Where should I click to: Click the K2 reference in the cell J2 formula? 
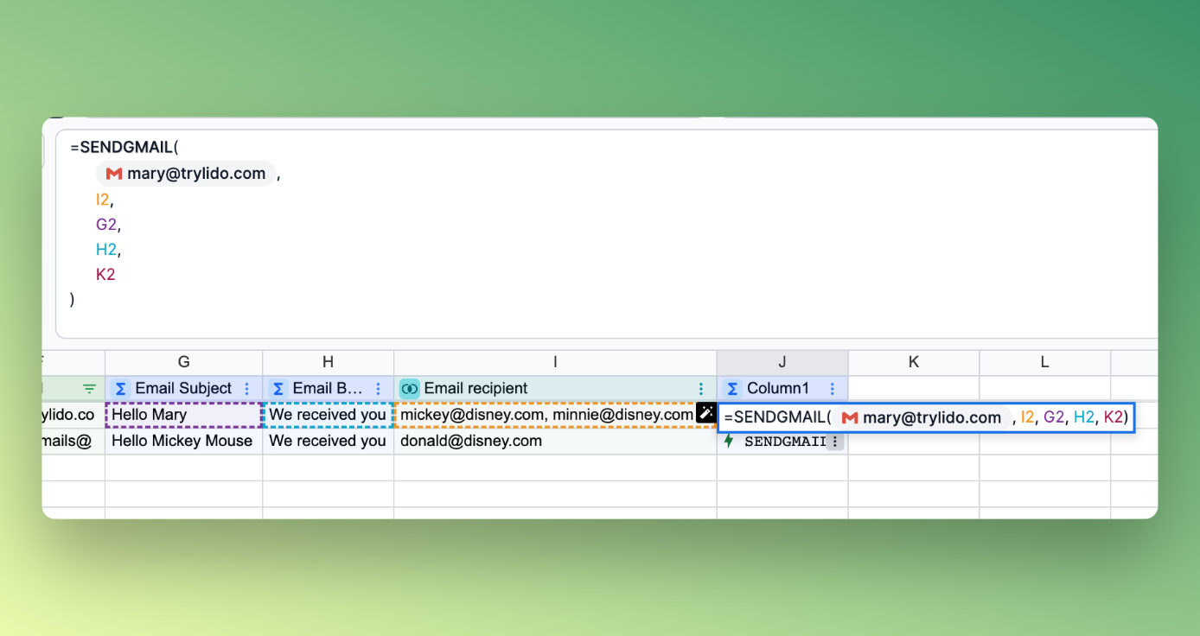1114,418
